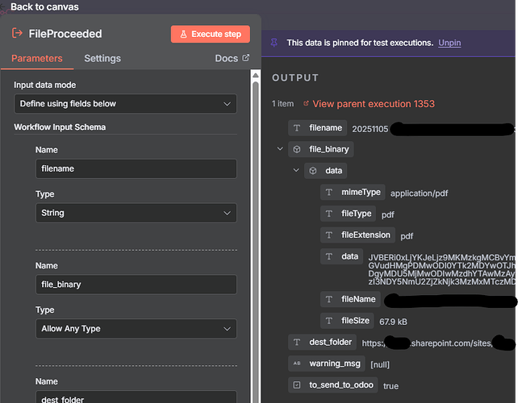This screenshot has width=518, height=403.
Task: Click the Name field containing file_binary
Action: 135,285
